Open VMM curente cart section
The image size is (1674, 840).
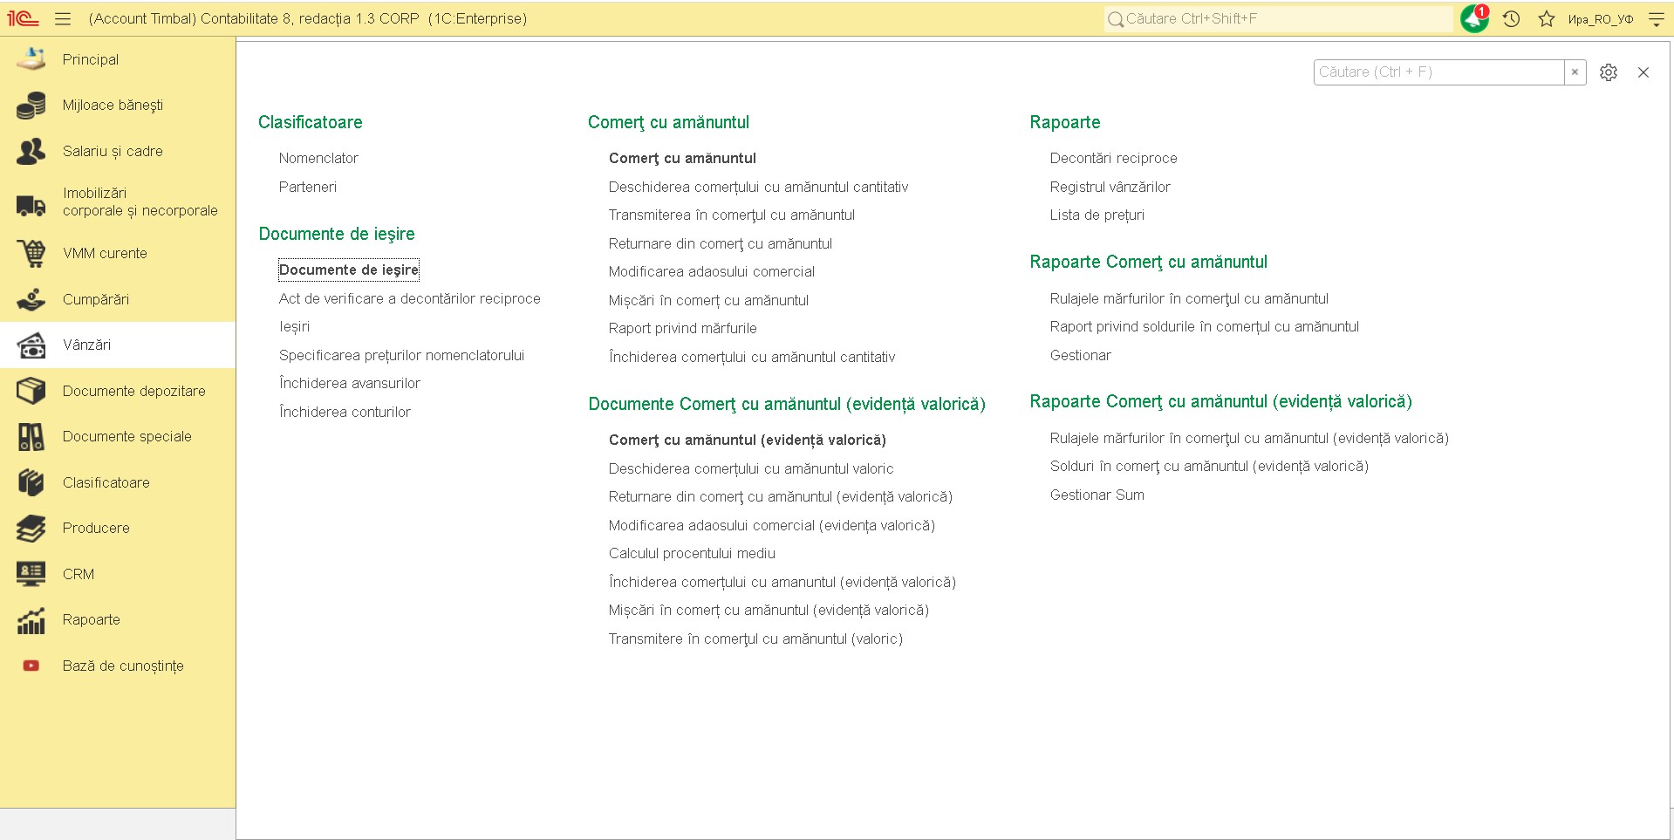31,253
